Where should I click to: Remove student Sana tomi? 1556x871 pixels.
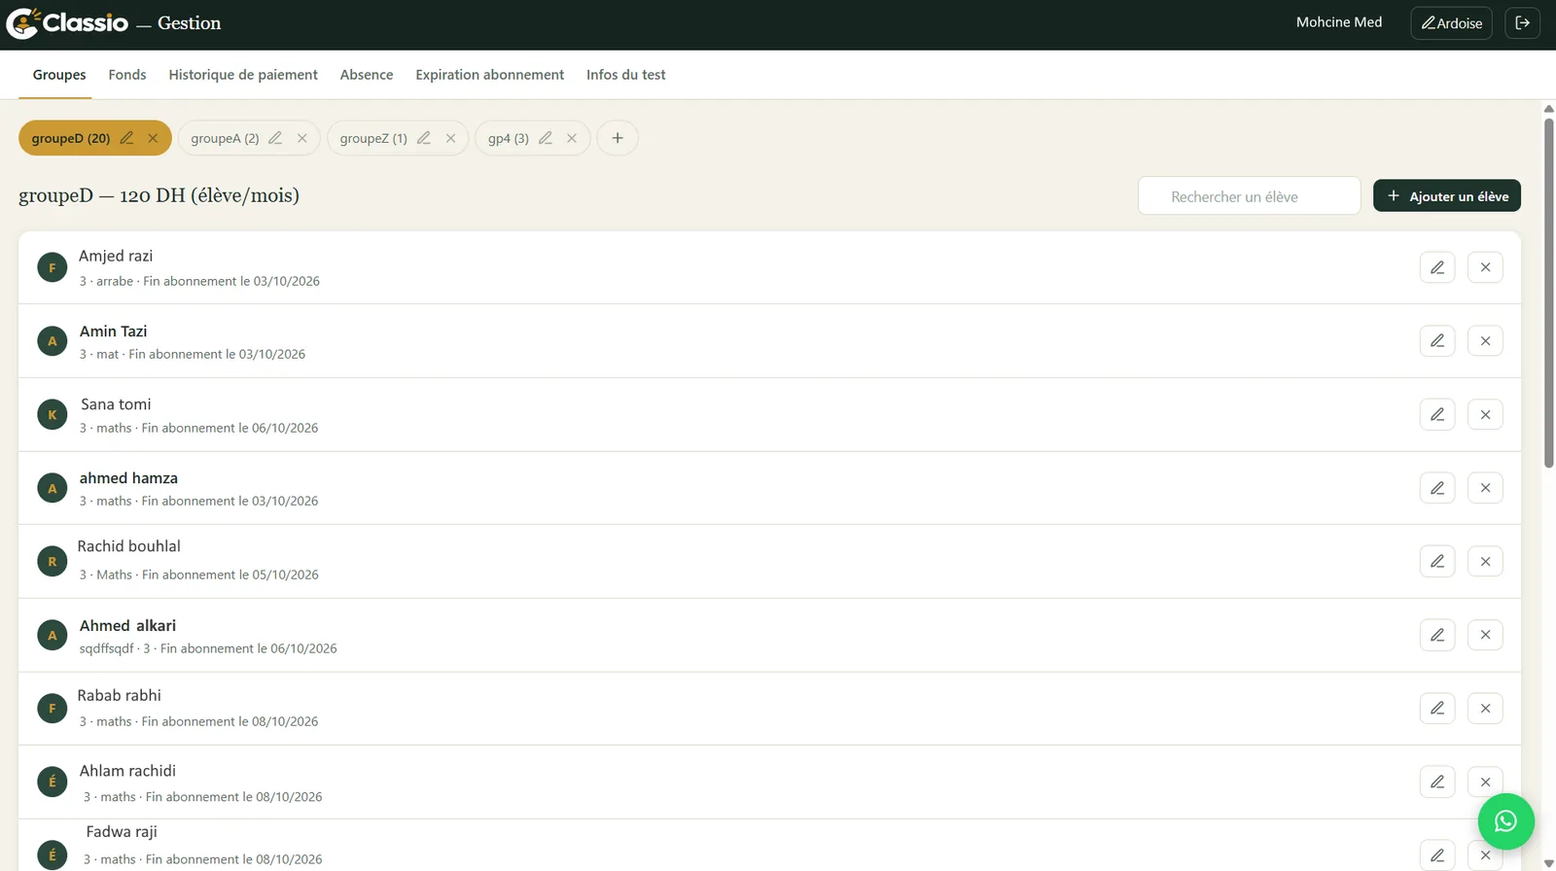coord(1485,414)
